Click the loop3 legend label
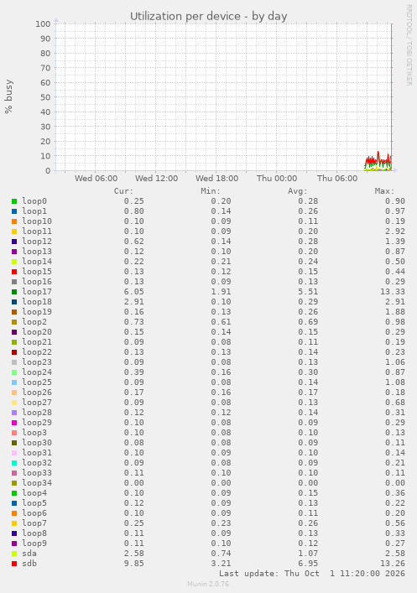 tap(34, 433)
